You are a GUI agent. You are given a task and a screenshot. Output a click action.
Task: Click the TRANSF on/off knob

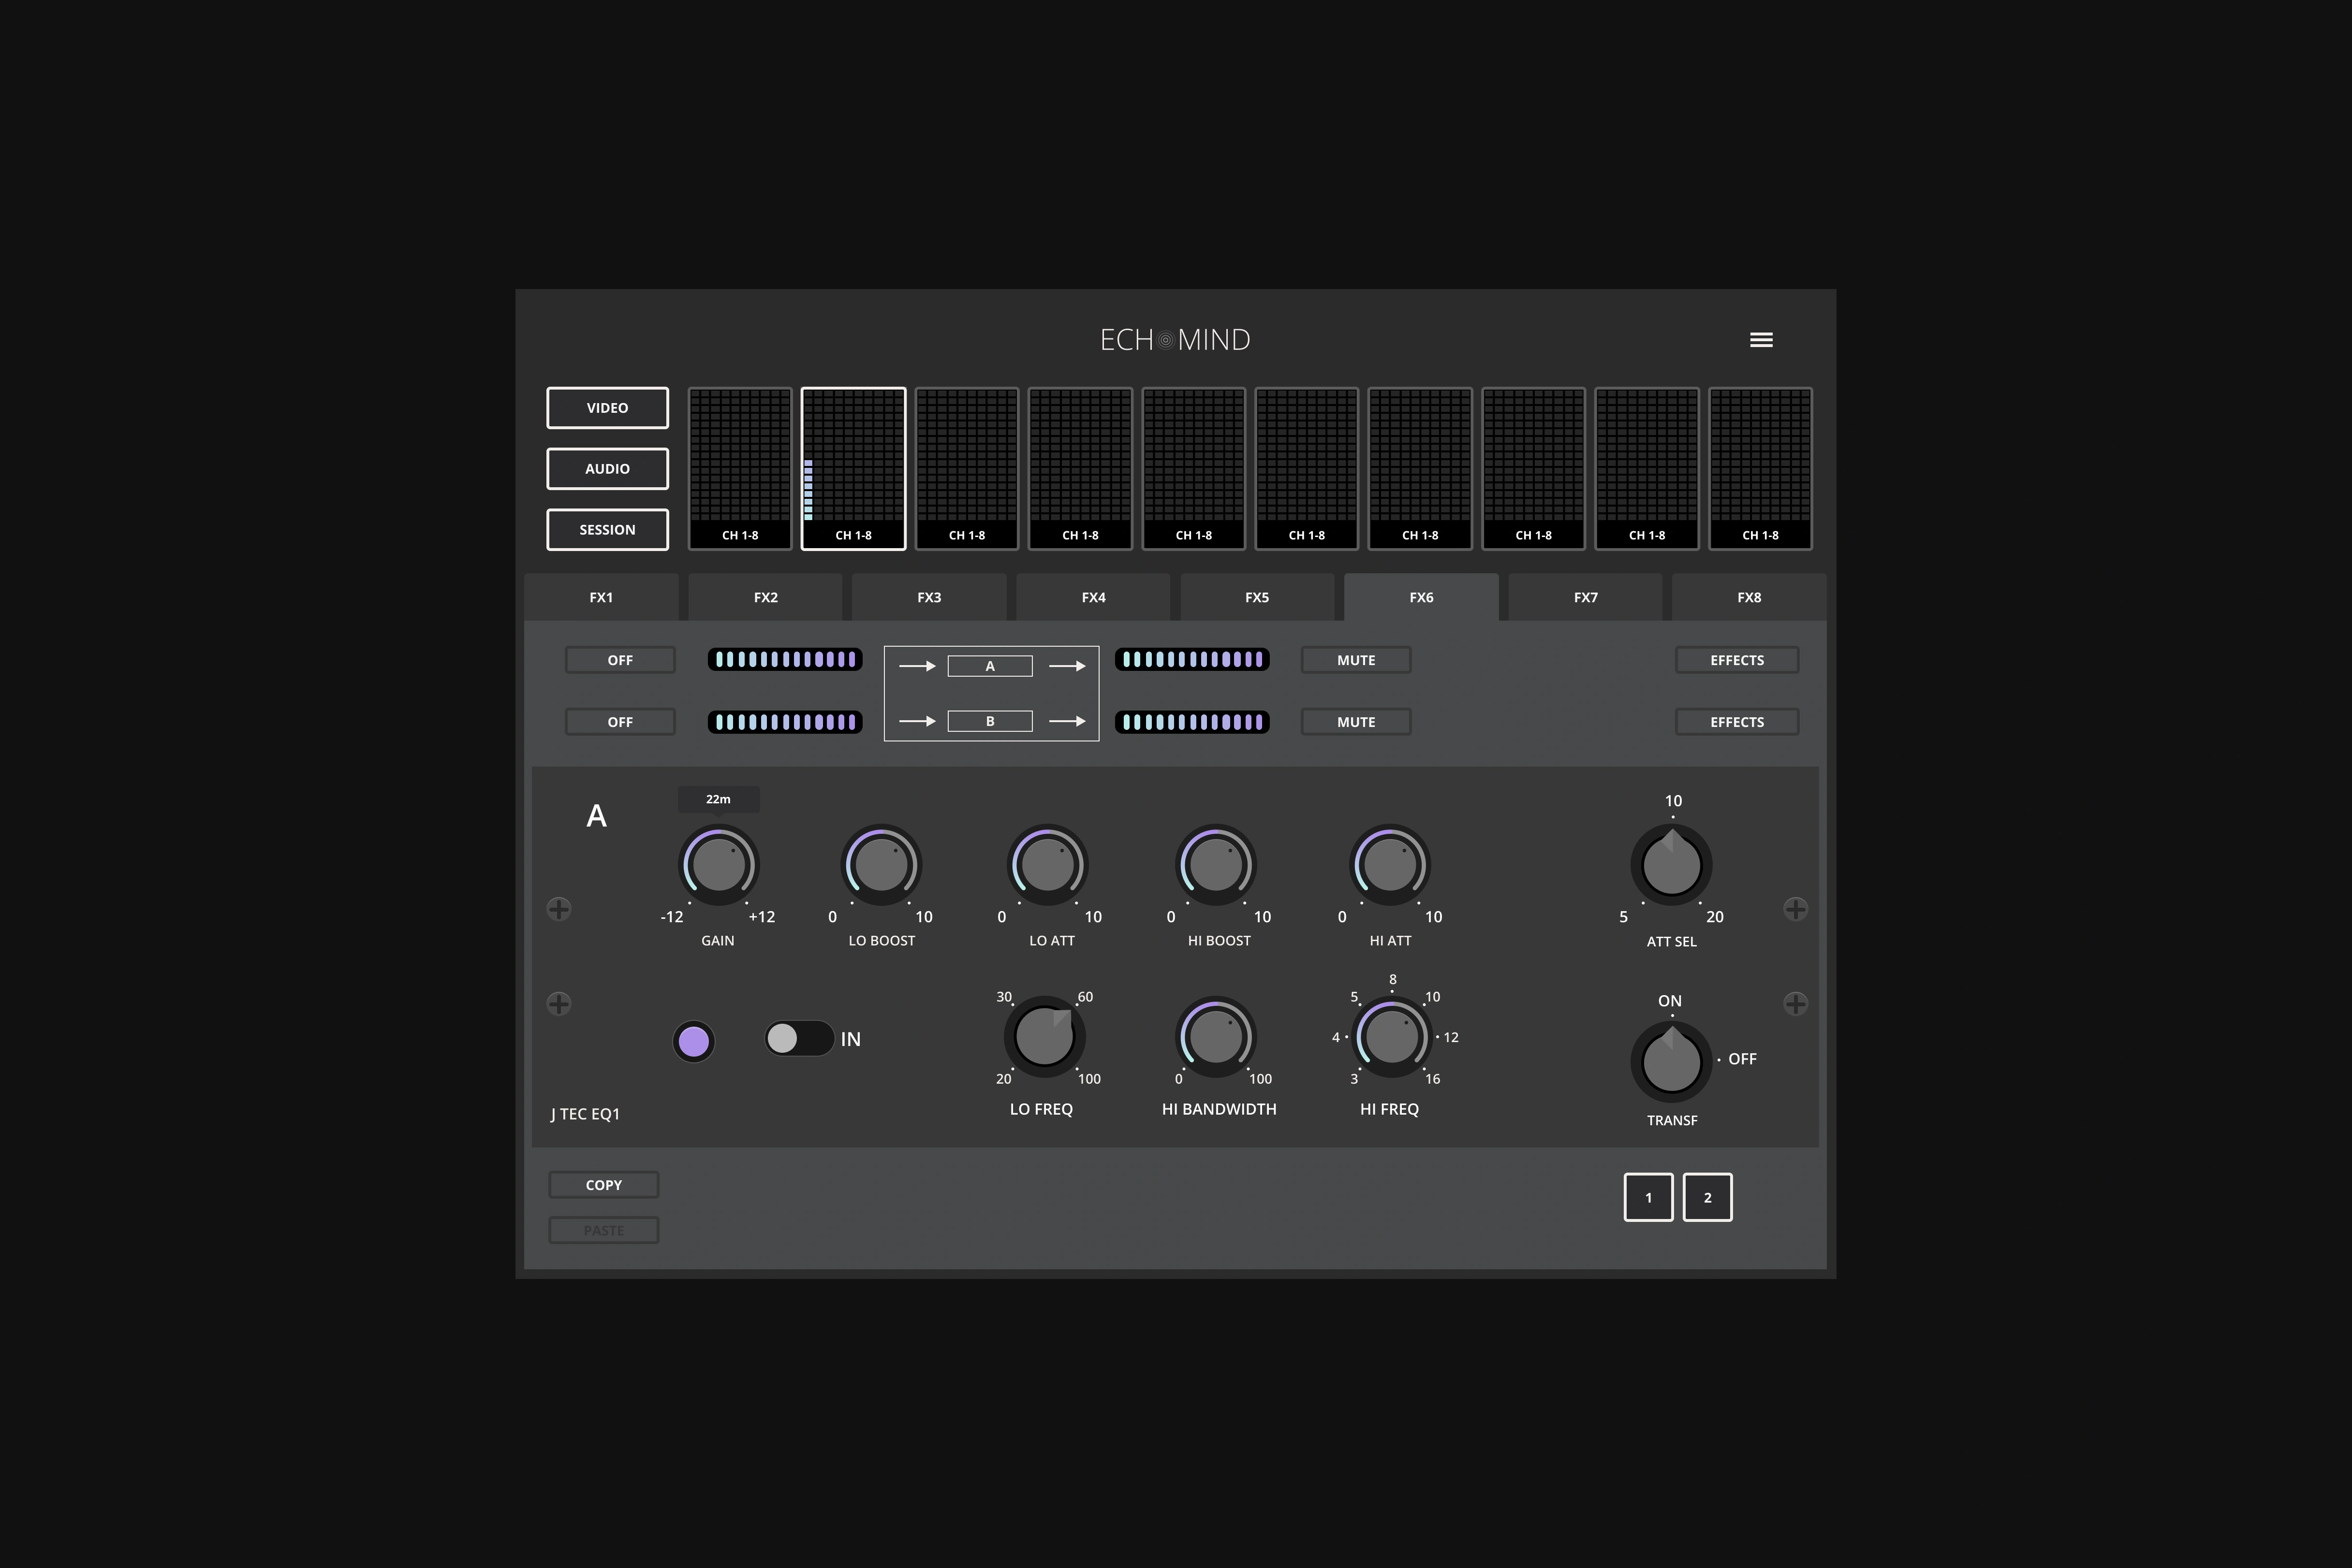click(1672, 1061)
